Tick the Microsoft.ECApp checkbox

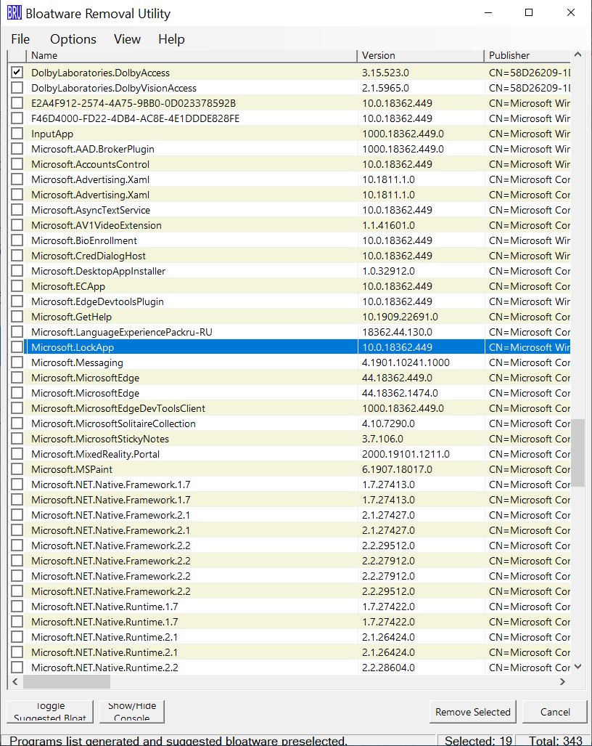[x=17, y=286]
